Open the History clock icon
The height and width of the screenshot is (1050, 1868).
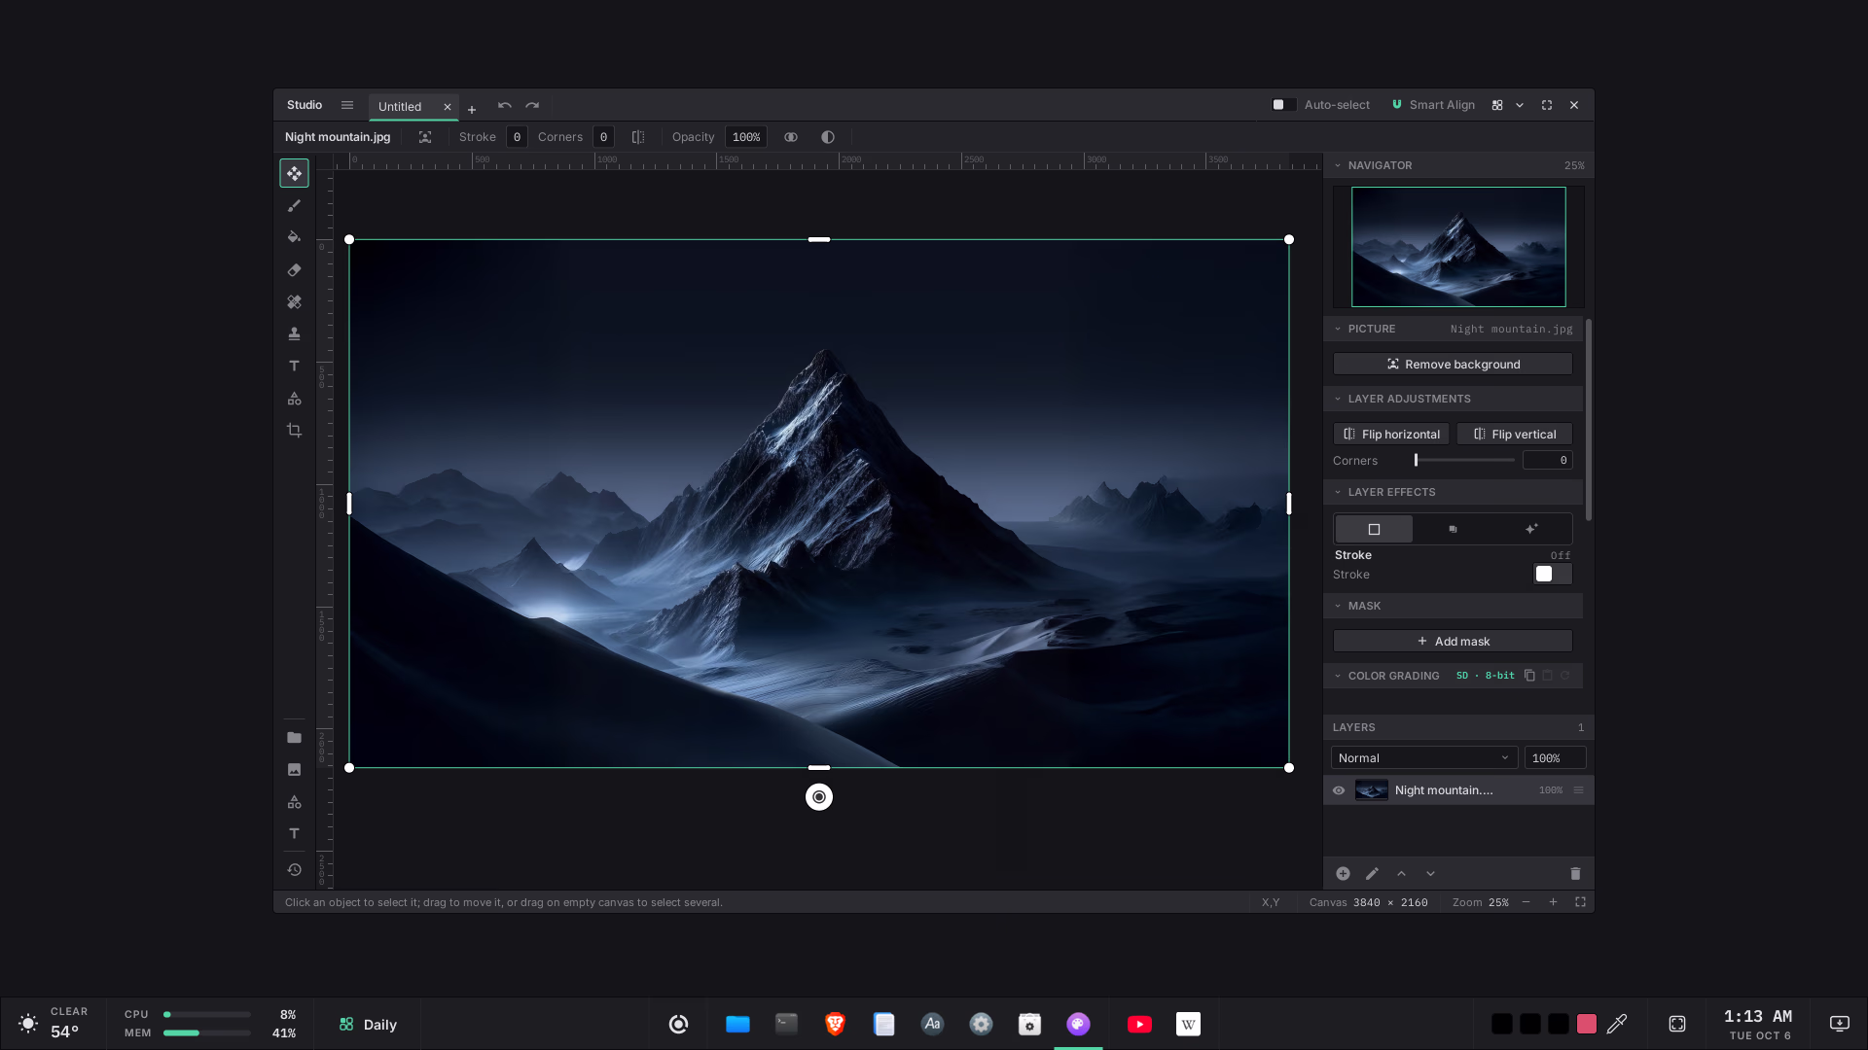click(294, 870)
